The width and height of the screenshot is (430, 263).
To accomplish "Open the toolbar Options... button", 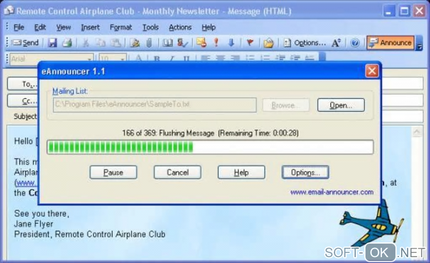I will (x=304, y=43).
